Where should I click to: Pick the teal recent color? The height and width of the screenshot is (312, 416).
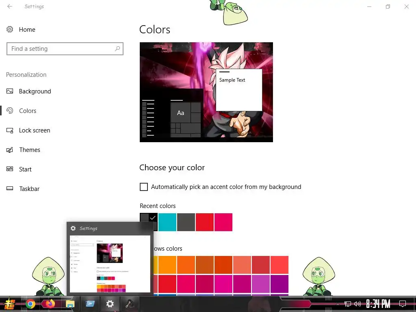click(167, 222)
